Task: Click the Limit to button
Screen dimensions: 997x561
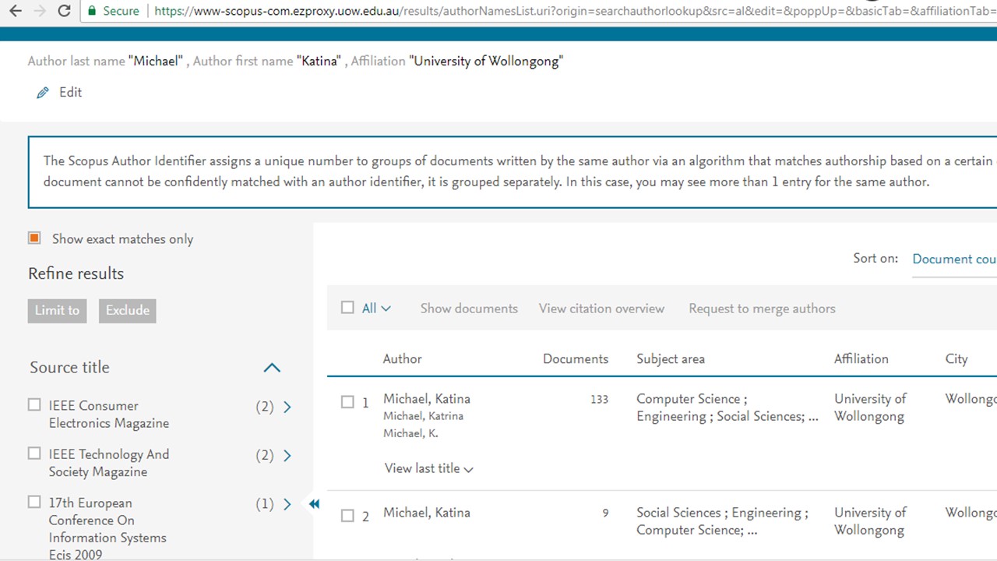Action: (57, 310)
